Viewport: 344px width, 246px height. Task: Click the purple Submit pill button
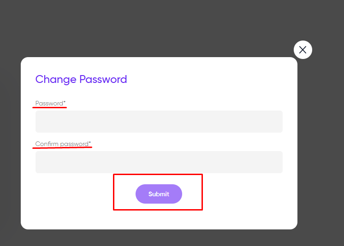[x=159, y=194]
